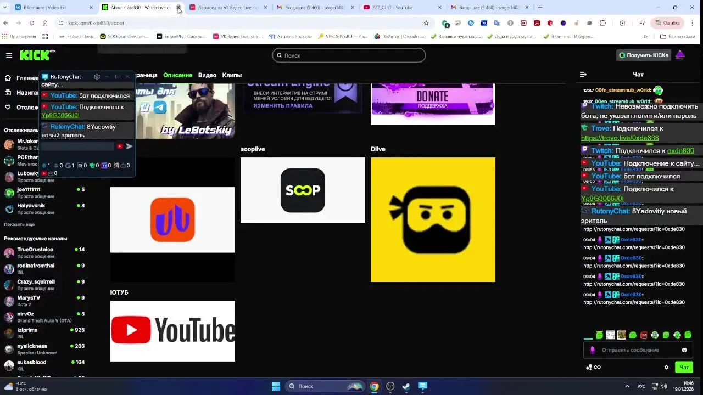Click the purple profile avatar icon
The width and height of the screenshot is (703, 395).
tap(680, 55)
